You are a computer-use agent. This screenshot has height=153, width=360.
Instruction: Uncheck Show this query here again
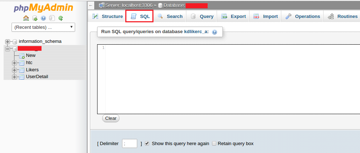click(147, 143)
